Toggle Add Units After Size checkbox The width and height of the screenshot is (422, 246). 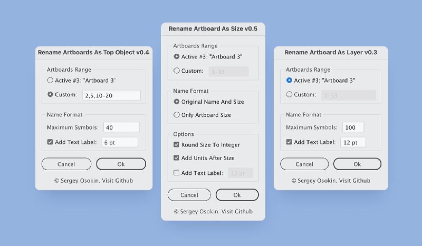[176, 158]
